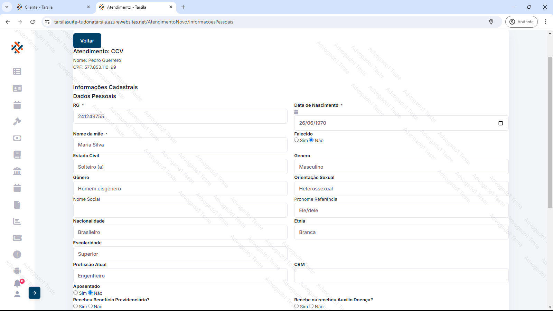Open the list icon in the sidebar
The width and height of the screenshot is (553, 311).
[17, 72]
